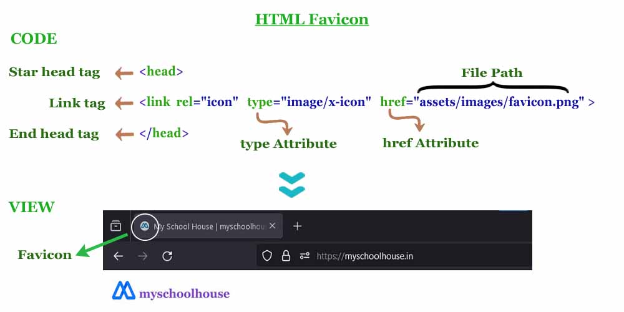This screenshot has width=624, height=312.
Task: Click the HTML Favicon underlined heading
Action: click(311, 19)
